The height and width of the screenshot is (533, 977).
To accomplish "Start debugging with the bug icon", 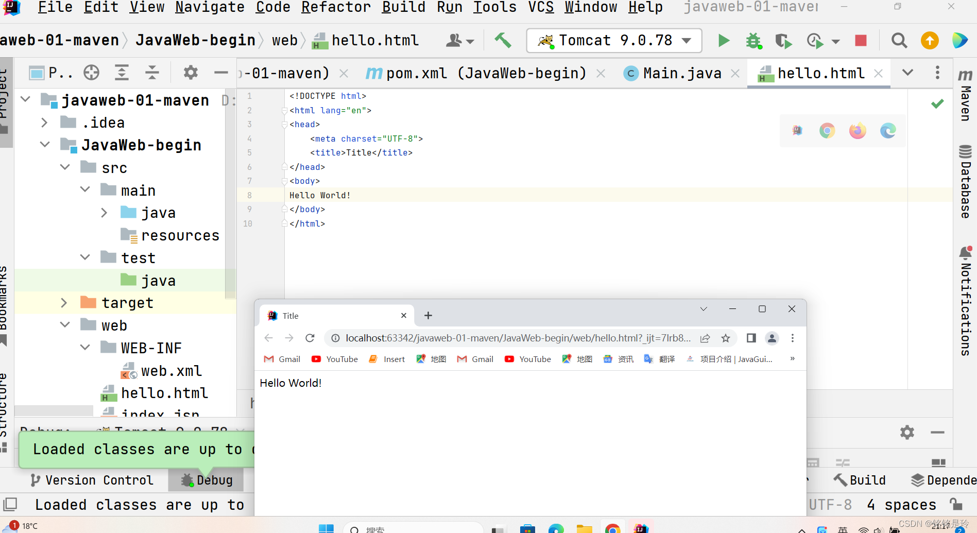I will coord(753,41).
